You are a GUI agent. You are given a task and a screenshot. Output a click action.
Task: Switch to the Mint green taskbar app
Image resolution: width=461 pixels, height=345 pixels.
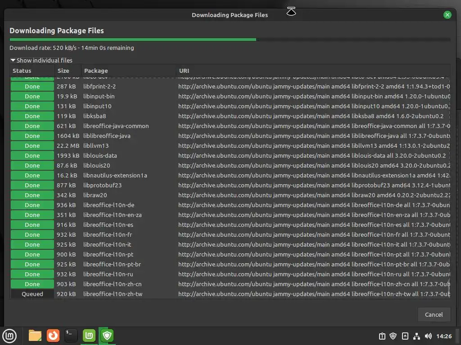pos(89,336)
